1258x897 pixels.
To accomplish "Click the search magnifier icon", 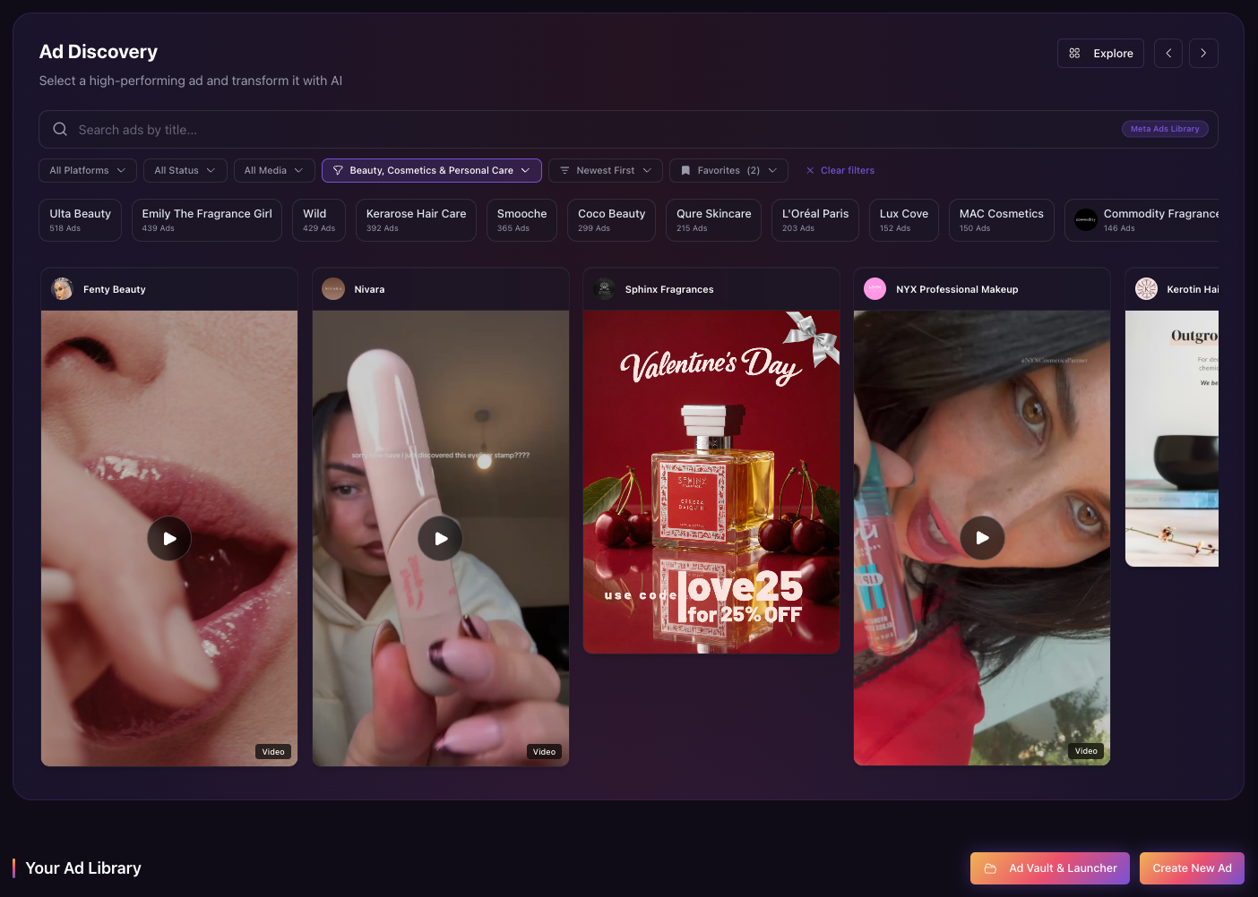I will [59, 129].
